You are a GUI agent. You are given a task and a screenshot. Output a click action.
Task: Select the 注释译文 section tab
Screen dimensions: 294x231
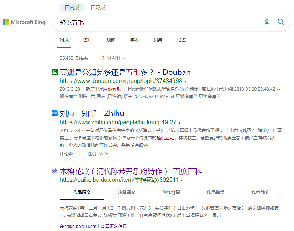pyautogui.click(x=126, y=192)
